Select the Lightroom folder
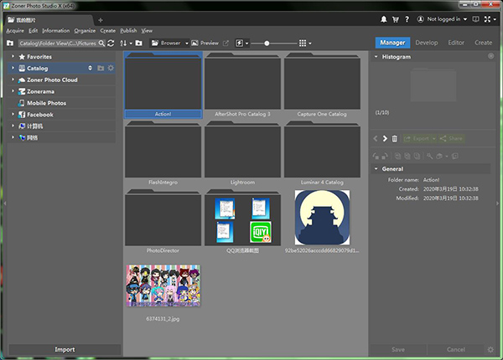The height and width of the screenshot is (360, 503). [x=242, y=153]
